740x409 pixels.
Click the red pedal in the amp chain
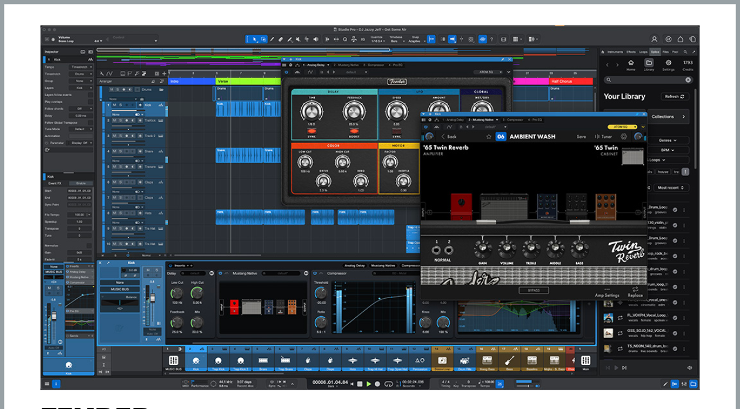point(461,207)
